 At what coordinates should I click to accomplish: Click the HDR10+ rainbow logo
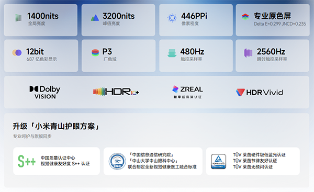click(x=116, y=92)
